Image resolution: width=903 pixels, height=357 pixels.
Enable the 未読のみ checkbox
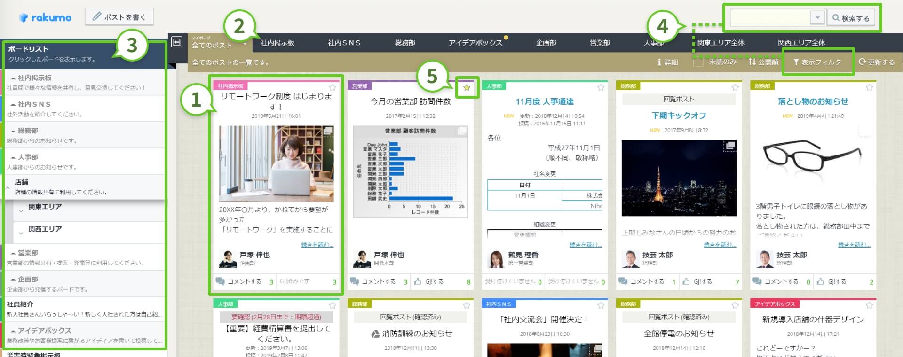point(698,62)
